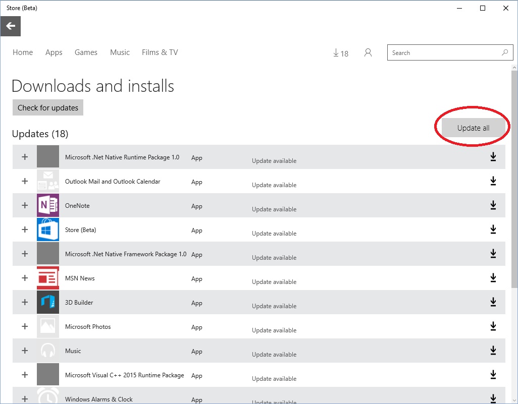
Task: Click the 3D Builder app icon
Action: pyautogui.click(x=48, y=302)
